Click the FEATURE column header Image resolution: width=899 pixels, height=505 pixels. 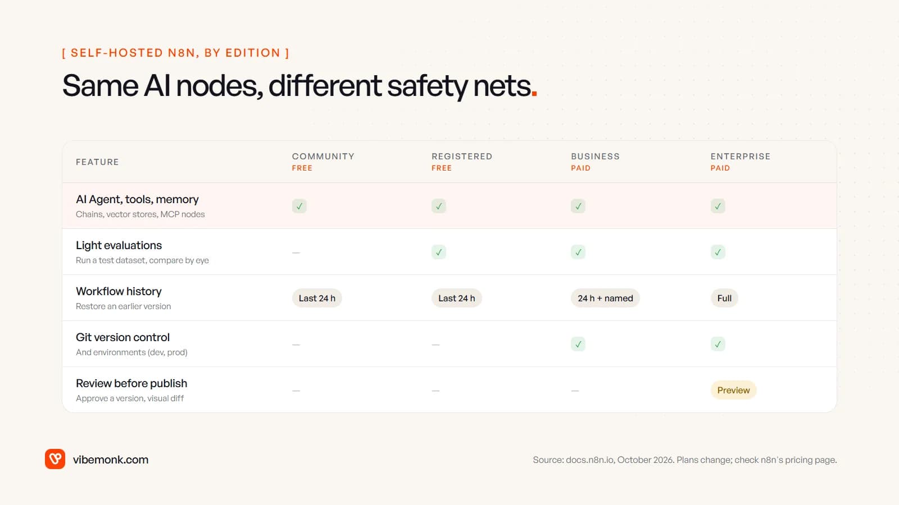pos(97,162)
